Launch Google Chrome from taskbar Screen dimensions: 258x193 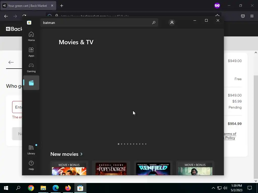click(x=31, y=188)
